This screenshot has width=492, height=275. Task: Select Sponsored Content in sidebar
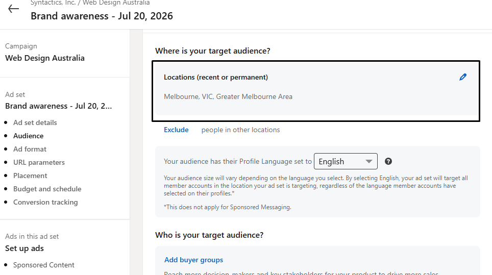[x=43, y=265]
